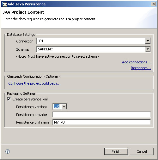
Task: Expand the Schema dropdown arrow
Action: (148, 49)
